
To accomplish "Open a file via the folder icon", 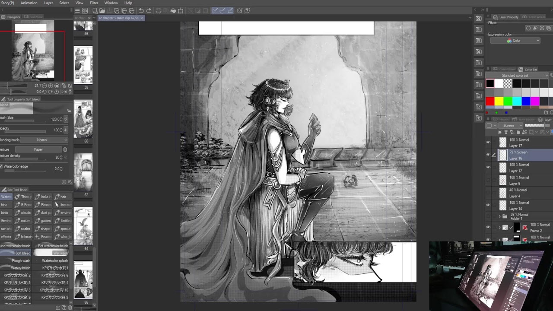I will (102, 11).
